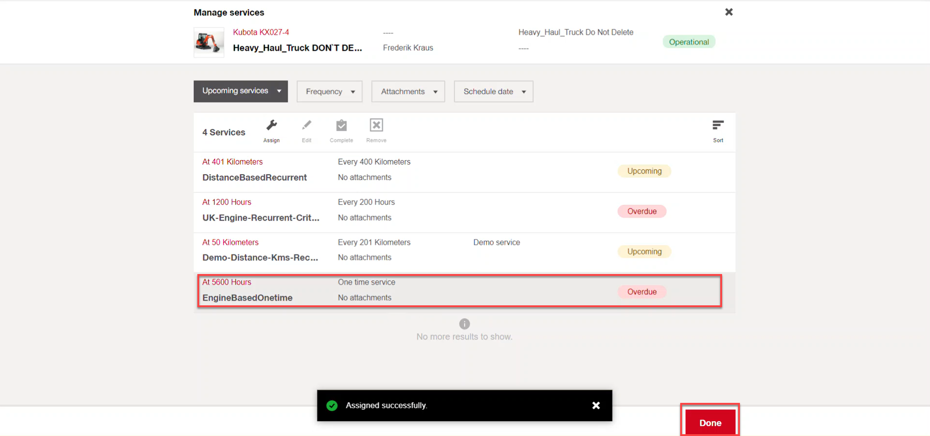Open the Sort options icon
Screen dimensions: 930x436
tap(718, 126)
